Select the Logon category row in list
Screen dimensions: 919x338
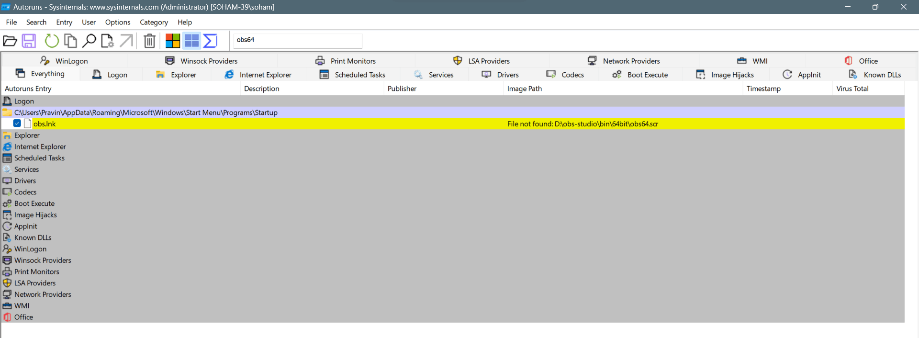[453, 101]
